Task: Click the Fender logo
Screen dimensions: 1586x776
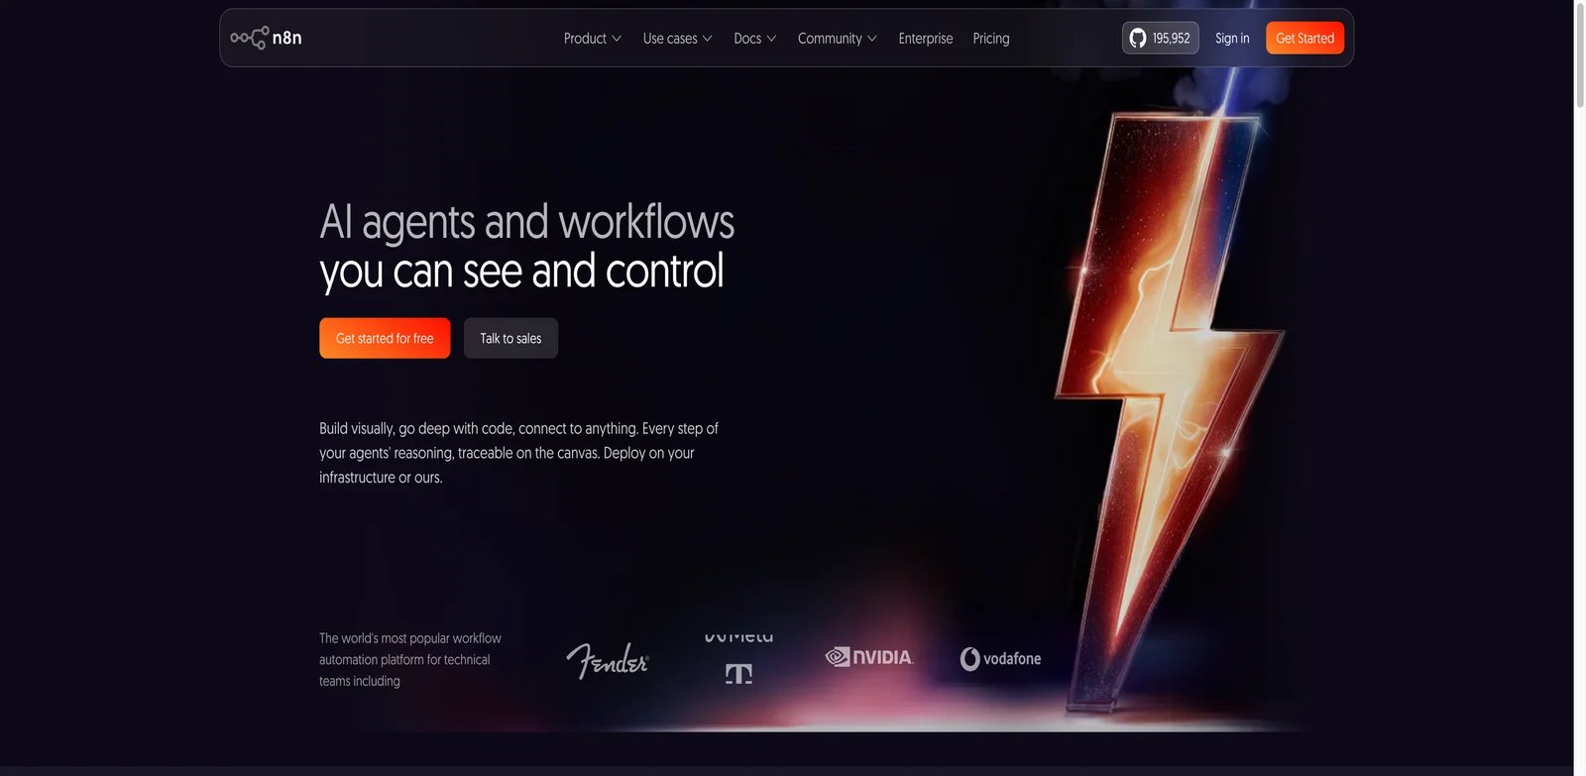Action: pos(608,660)
